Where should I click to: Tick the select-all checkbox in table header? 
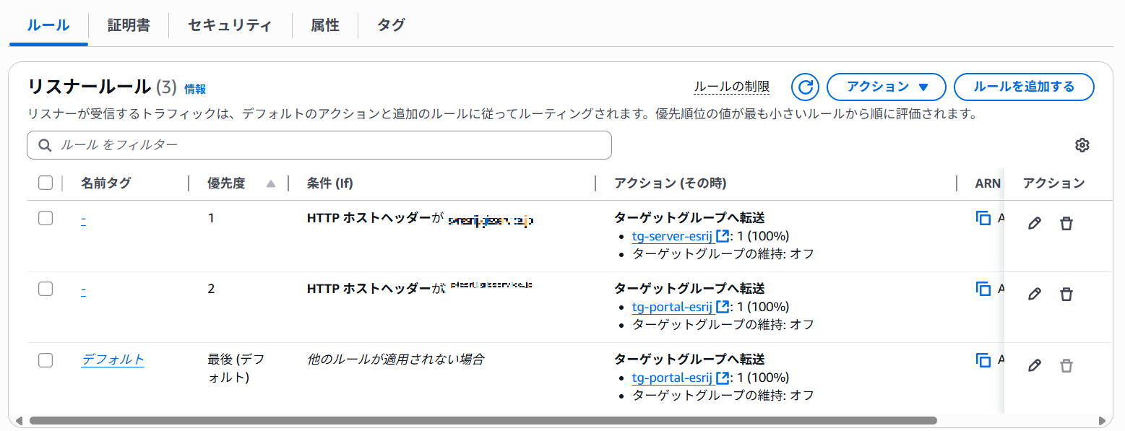click(46, 183)
